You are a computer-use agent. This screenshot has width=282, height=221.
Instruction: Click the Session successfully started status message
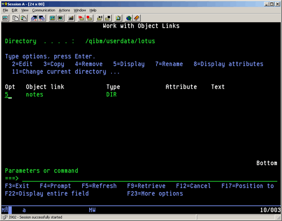click(36, 217)
